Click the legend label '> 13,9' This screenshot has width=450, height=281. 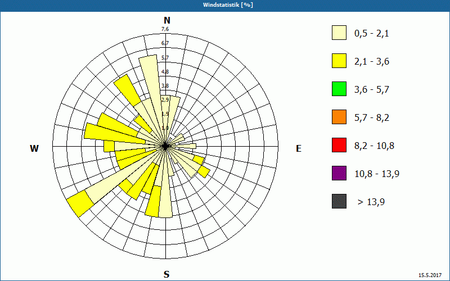[371, 202]
